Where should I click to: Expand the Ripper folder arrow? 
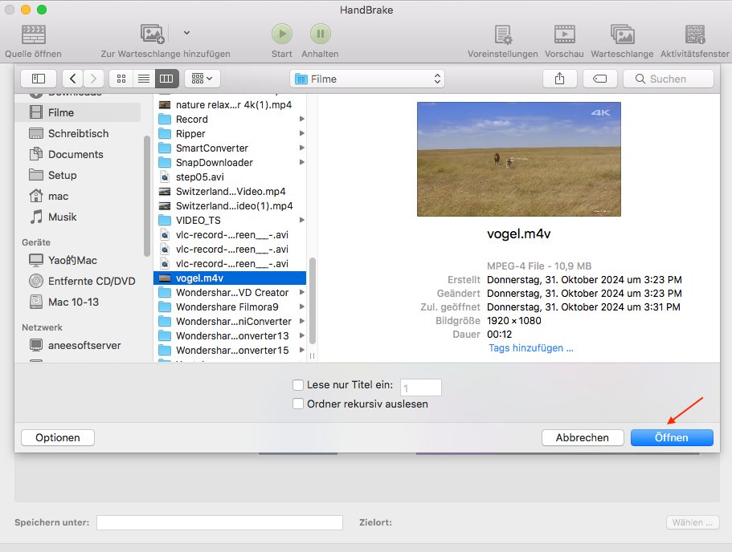(301, 133)
